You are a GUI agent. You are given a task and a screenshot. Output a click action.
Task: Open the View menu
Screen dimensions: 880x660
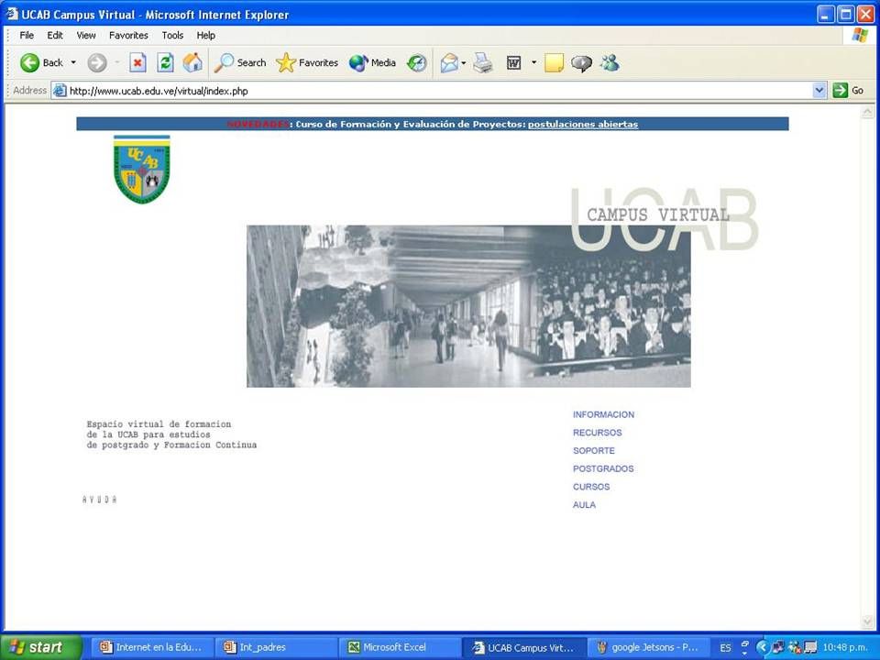click(x=86, y=36)
